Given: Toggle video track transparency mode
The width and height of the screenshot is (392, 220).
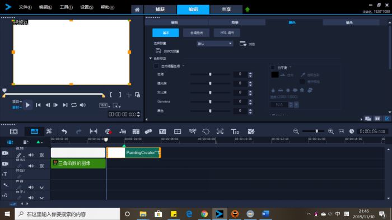Looking at the screenshot, I should (42, 155).
